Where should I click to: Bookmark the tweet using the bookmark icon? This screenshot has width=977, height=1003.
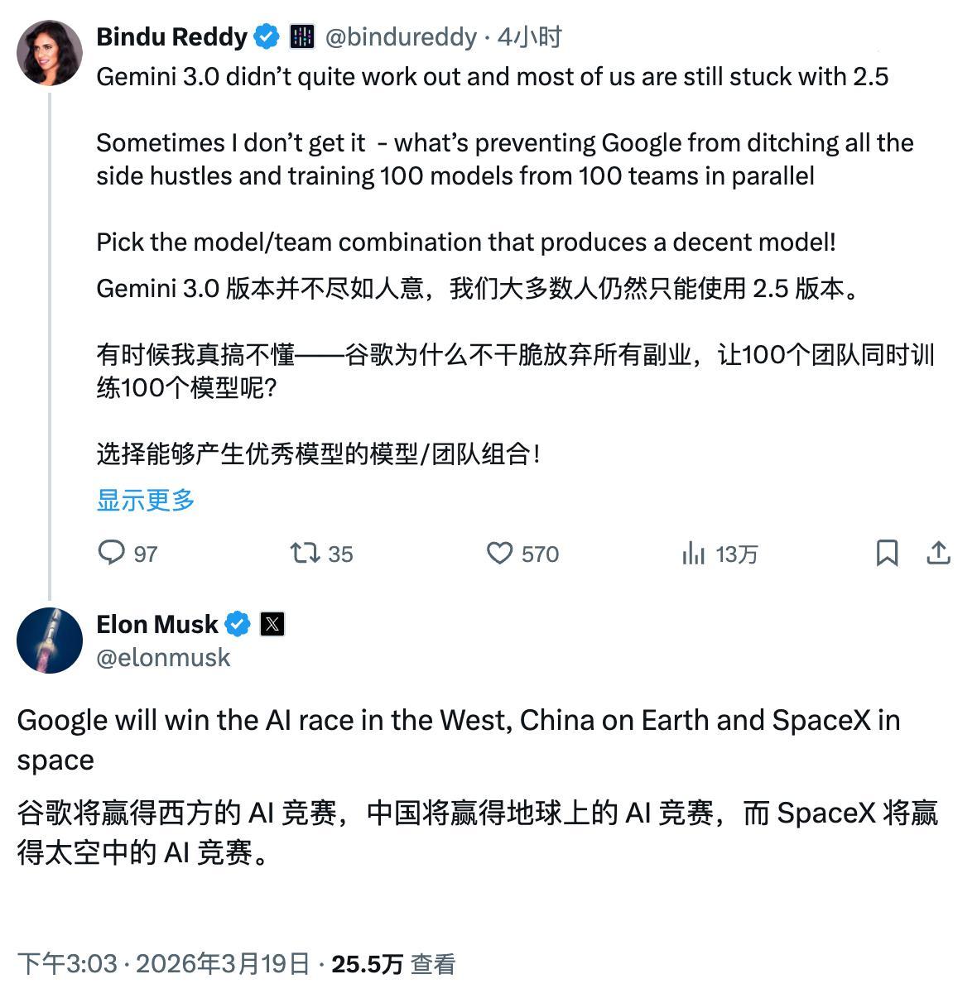click(x=888, y=554)
